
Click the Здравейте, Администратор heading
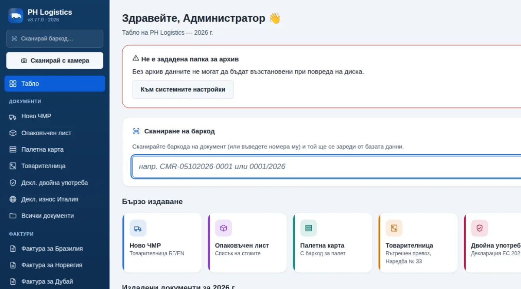pyautogui.click(x=201, y=18)
